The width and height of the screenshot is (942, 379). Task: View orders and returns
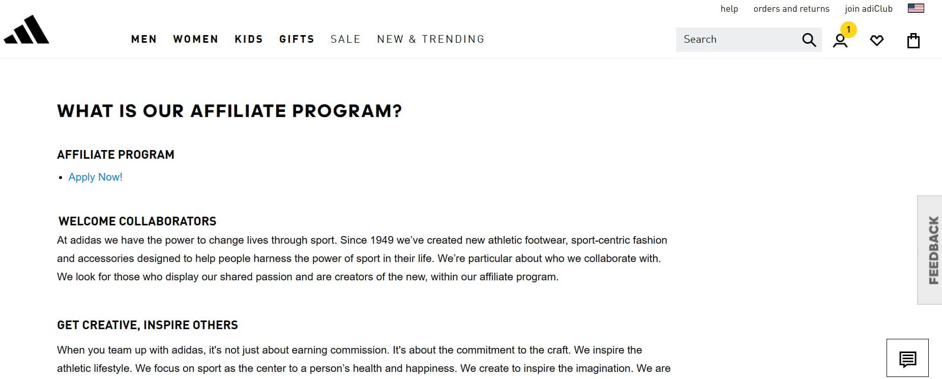click(x=791, y=9)
